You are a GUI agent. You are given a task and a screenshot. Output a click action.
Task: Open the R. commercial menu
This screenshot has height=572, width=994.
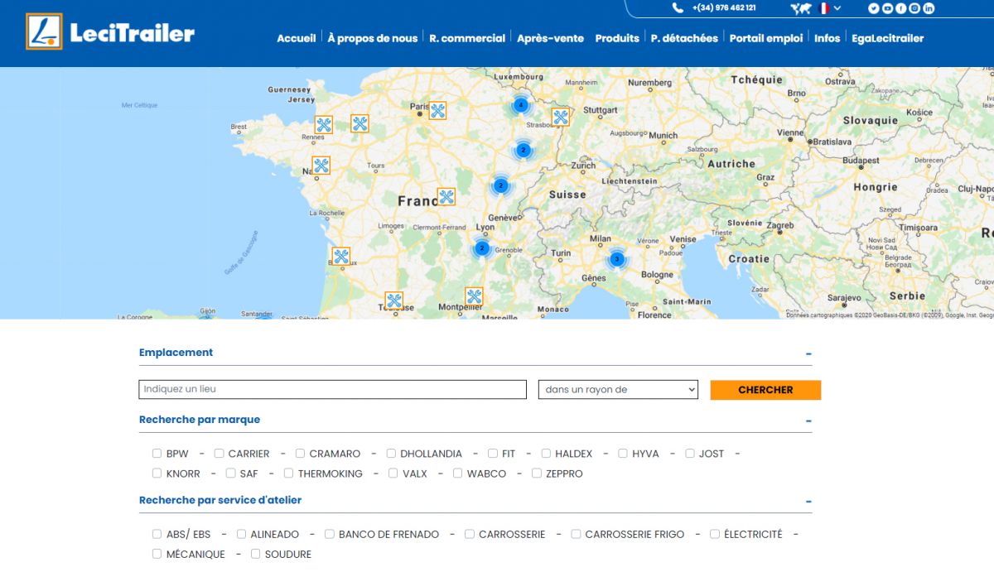coord(467,38)
